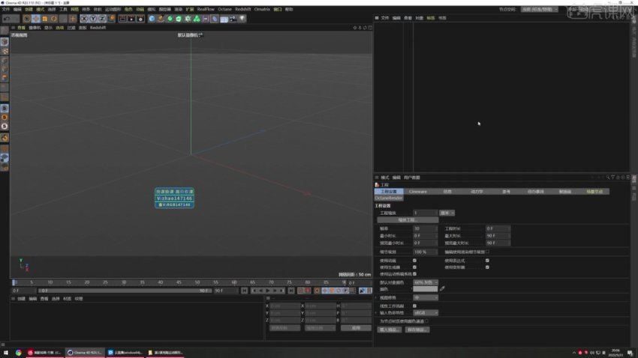Open the Ornatrix menu
The height and width of the screenshot is (358, 638).
[262, 9]
